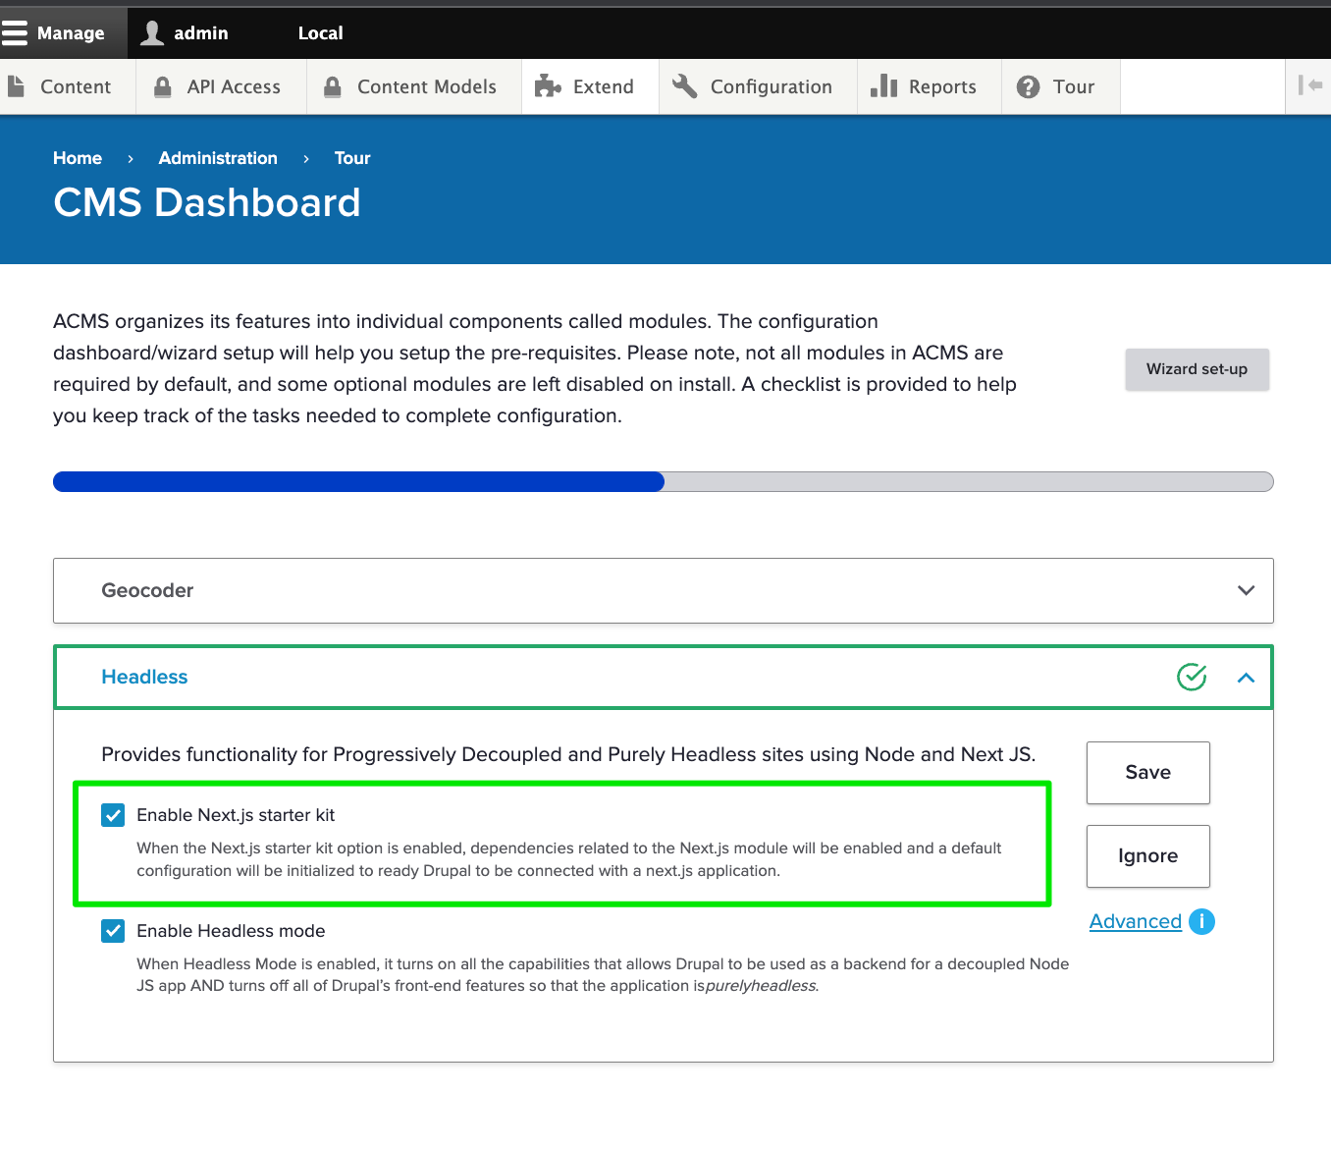Open the Extend menu item
The width and height of the screenshot is (1331, 1149).
click(x=590, y=86)
